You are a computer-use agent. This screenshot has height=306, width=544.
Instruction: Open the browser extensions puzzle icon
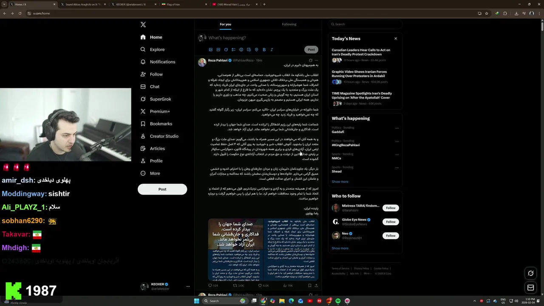(505, 13)
